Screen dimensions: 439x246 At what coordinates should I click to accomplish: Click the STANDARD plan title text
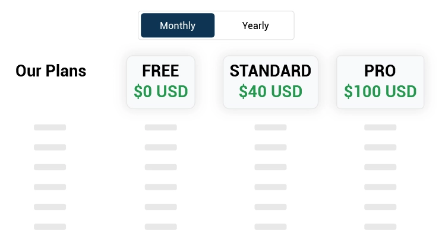coord(270,71)
